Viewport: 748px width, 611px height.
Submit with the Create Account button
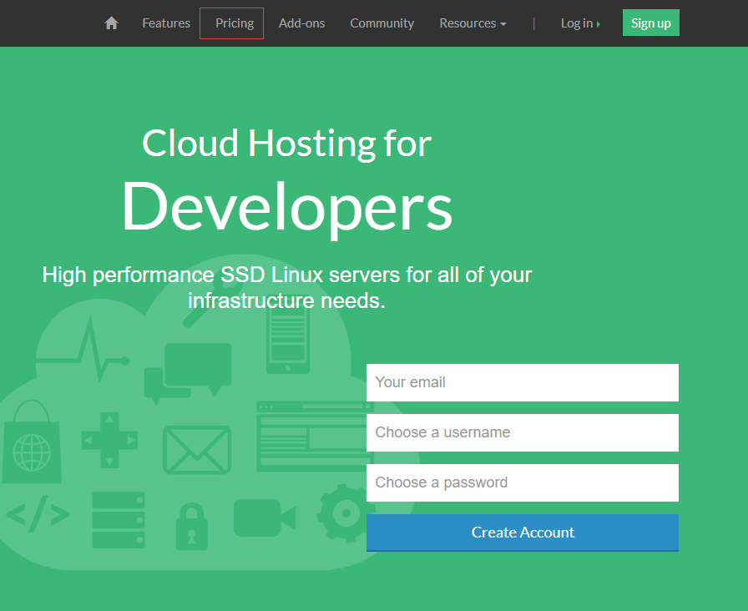click(522, 533)
